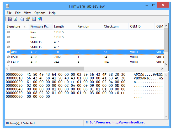The height and width of the screenshot is (130, 176).
Task: Open the View menu
Action: tap(27, 13)
